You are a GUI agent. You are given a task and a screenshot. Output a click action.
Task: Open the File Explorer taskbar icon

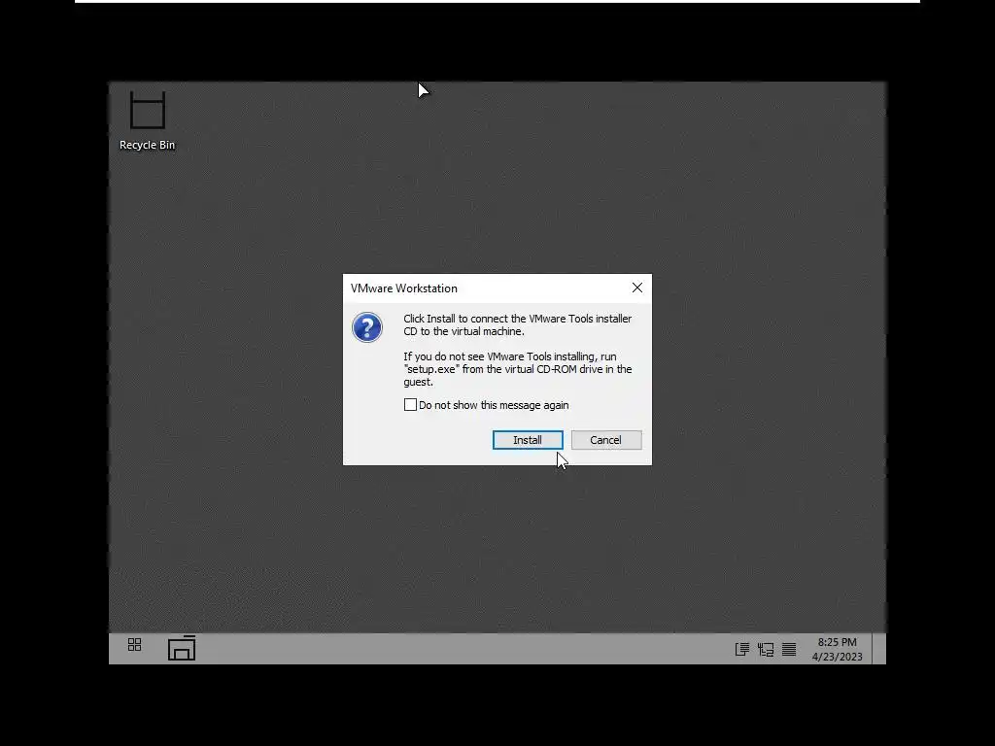click(182, 648)
